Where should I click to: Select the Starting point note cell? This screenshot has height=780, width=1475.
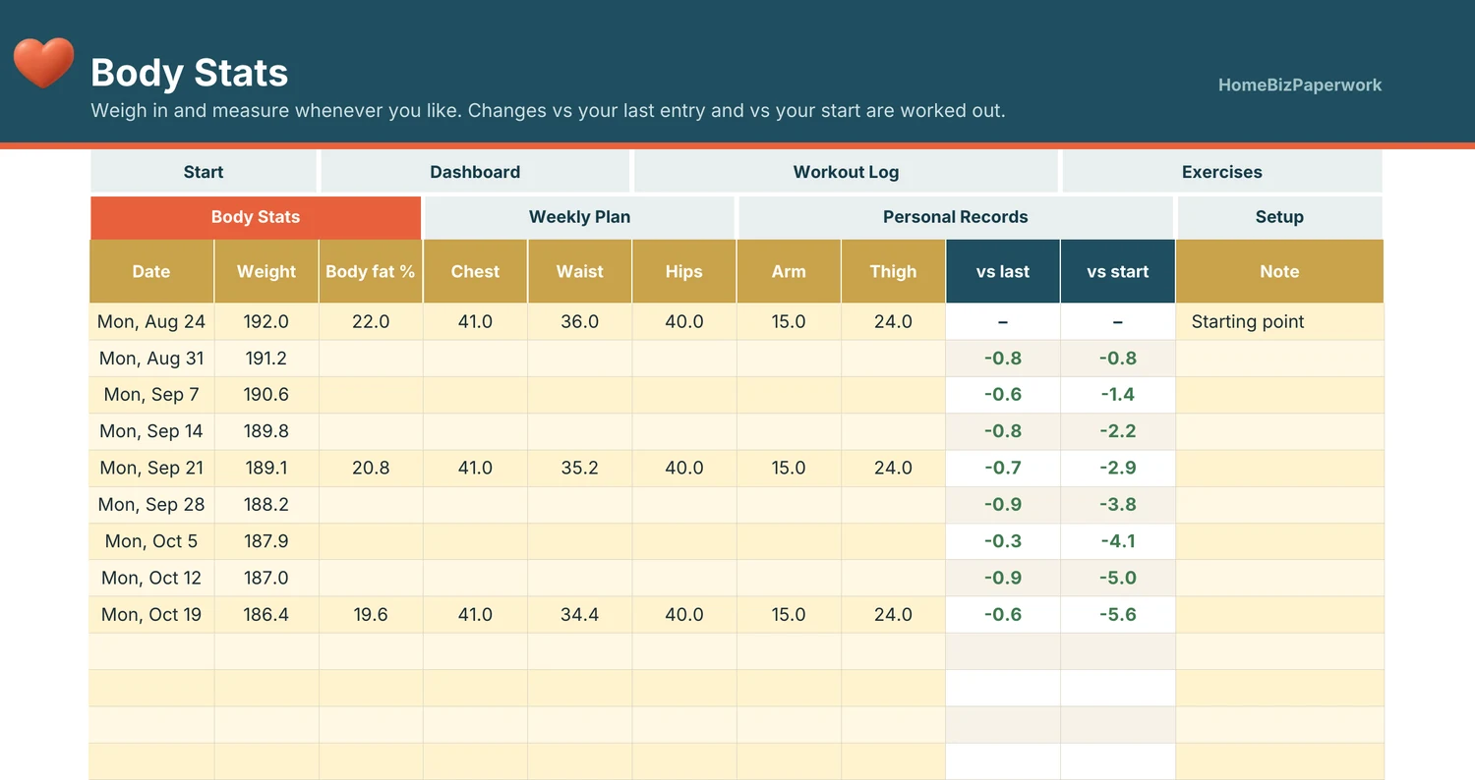pyautogui.click(x=1279, y=321)
